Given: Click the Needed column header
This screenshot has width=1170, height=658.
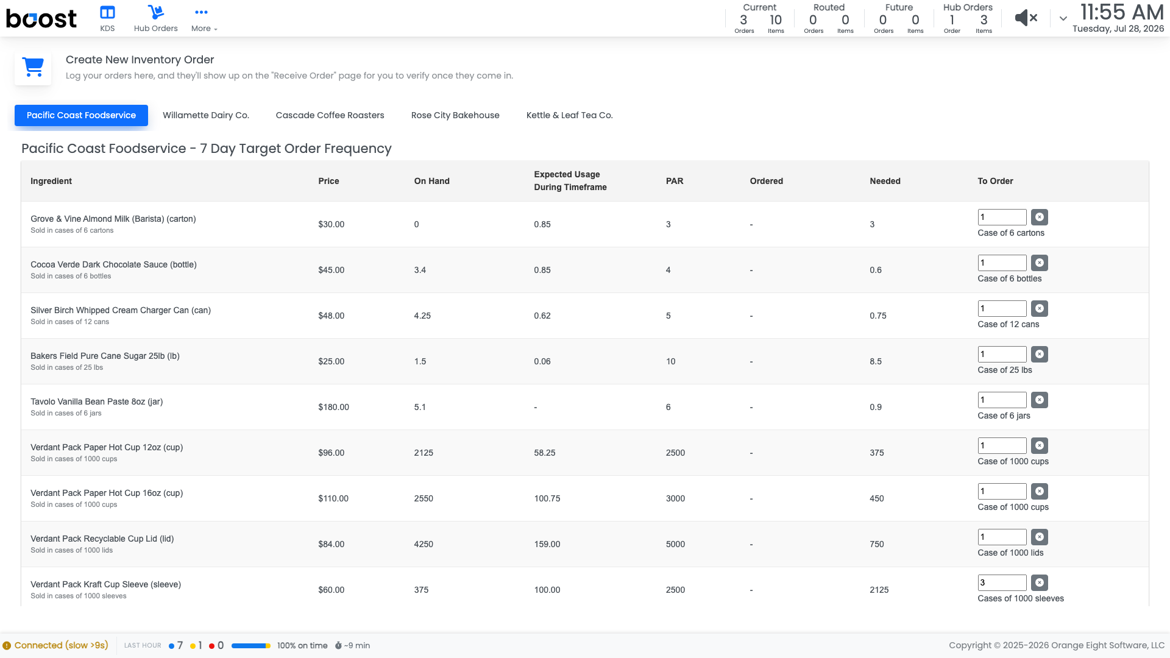Looking at the screenshot, I should coord(885,181).
